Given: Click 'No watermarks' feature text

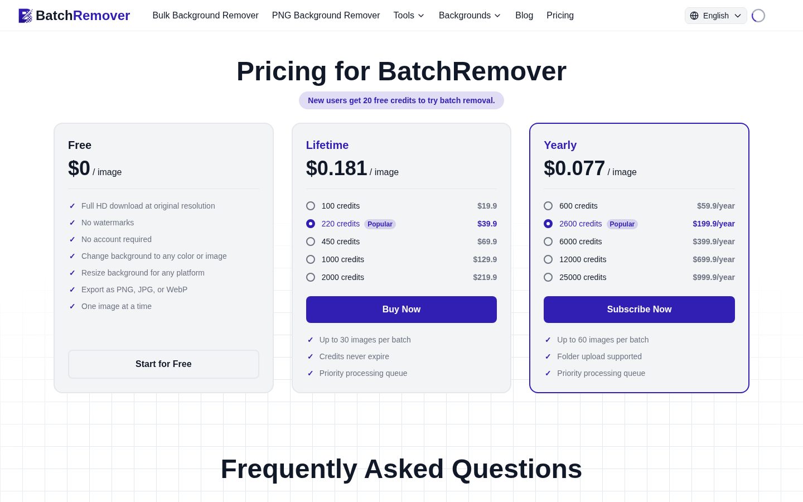Looking at the screenshot, I should (108, 223).
